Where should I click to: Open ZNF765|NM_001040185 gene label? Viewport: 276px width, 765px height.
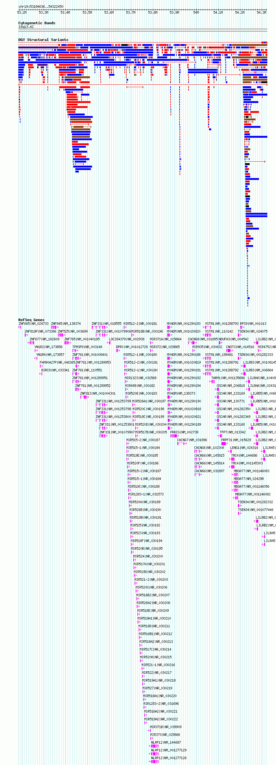click(x=82, y=339)
